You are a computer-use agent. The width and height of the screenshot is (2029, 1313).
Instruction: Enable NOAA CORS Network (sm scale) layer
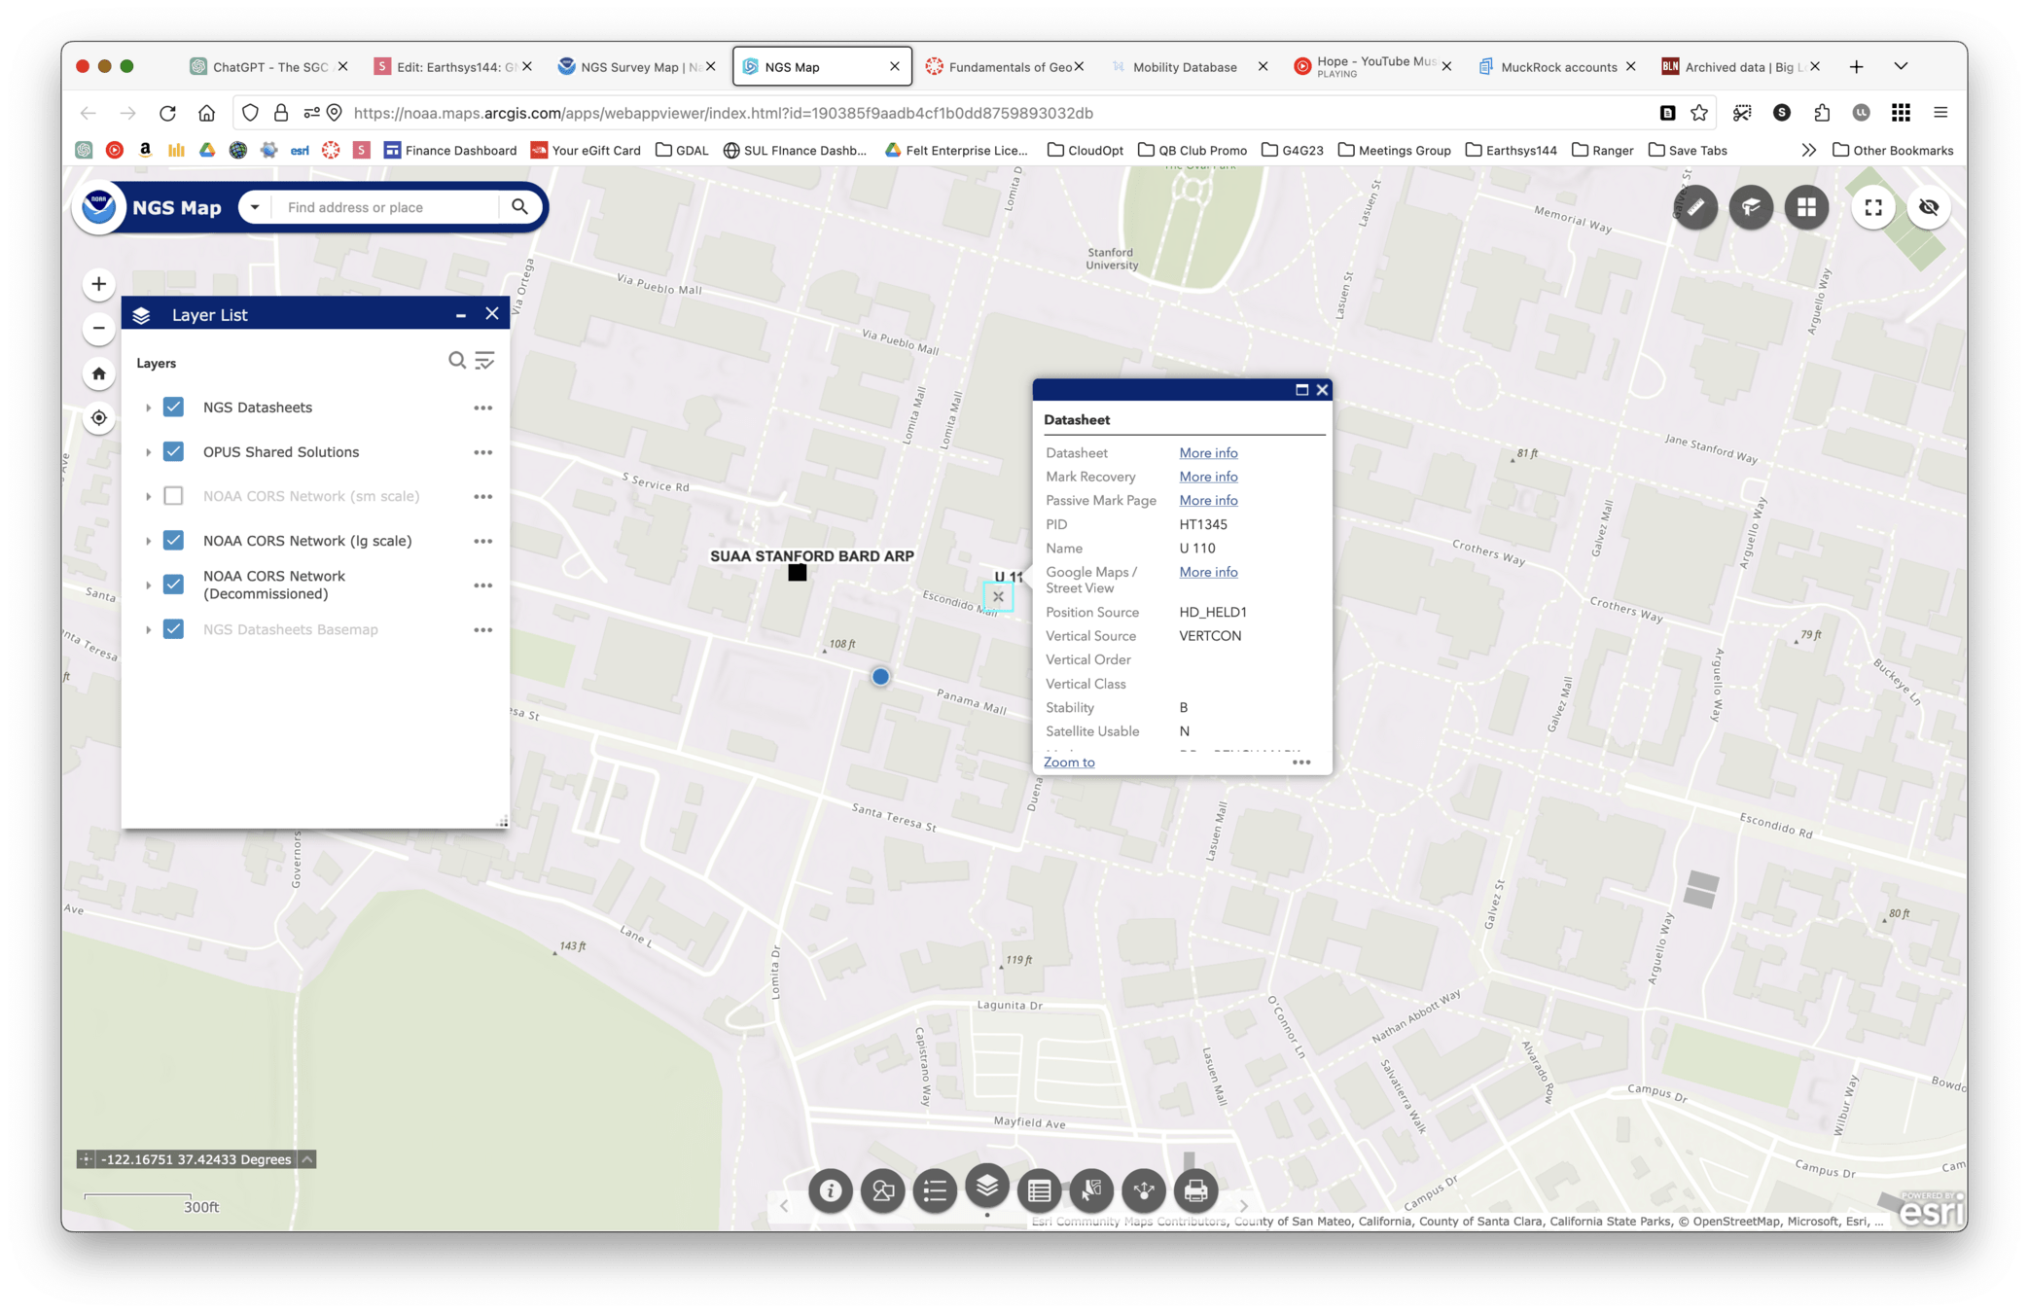pos(173,496)
